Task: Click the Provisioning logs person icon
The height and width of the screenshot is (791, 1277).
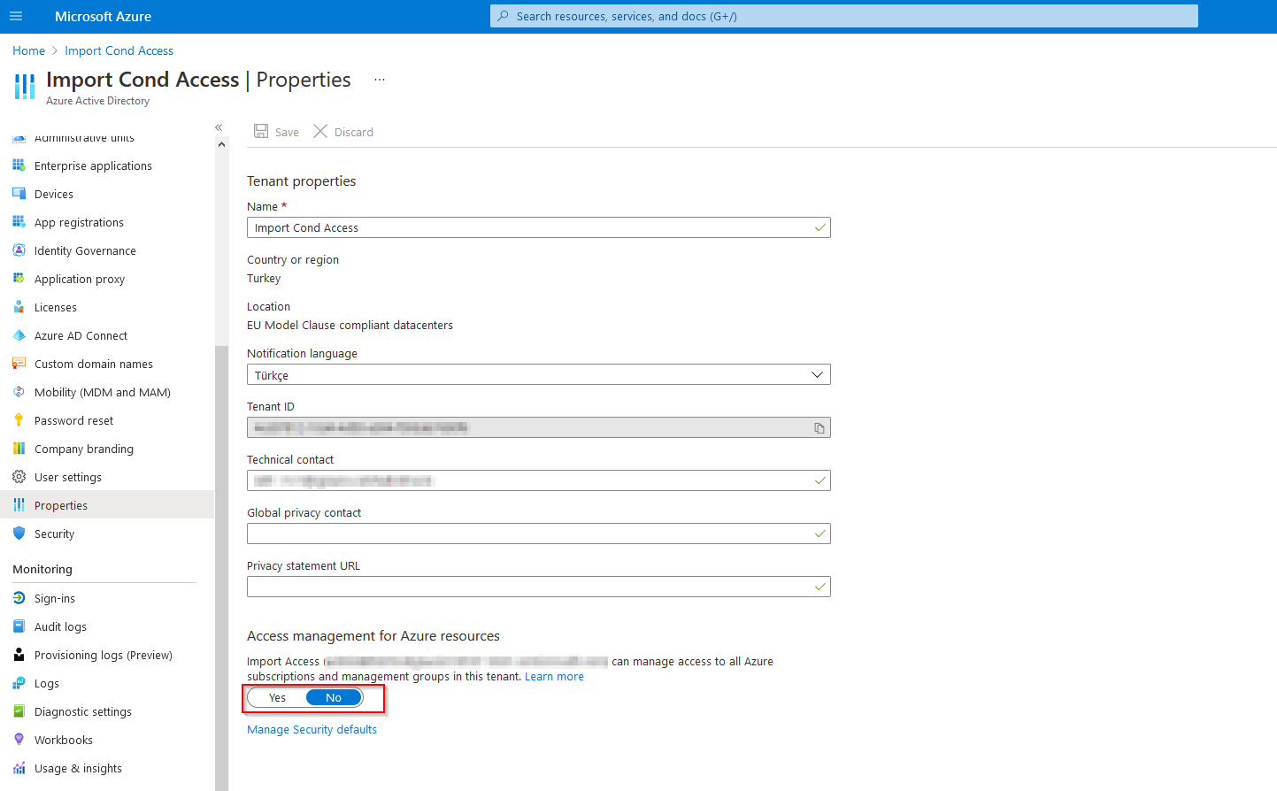Action: [19, 655]
